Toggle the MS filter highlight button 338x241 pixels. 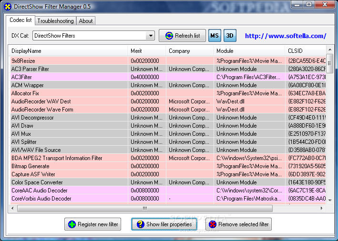(x=215, y=36)
